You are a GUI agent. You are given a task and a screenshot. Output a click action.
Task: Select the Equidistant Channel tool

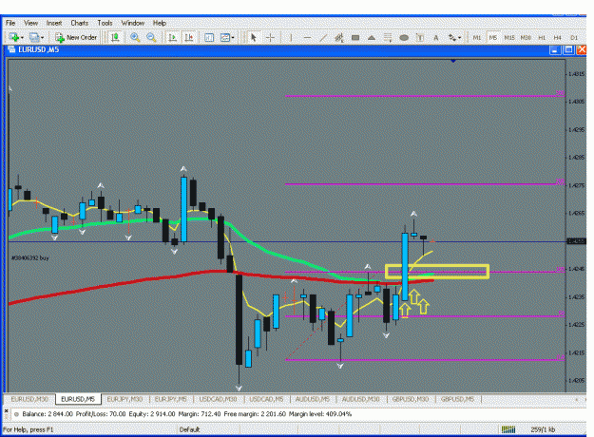339,37
